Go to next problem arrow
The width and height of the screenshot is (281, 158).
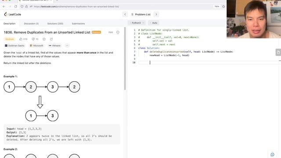[156, 14]
